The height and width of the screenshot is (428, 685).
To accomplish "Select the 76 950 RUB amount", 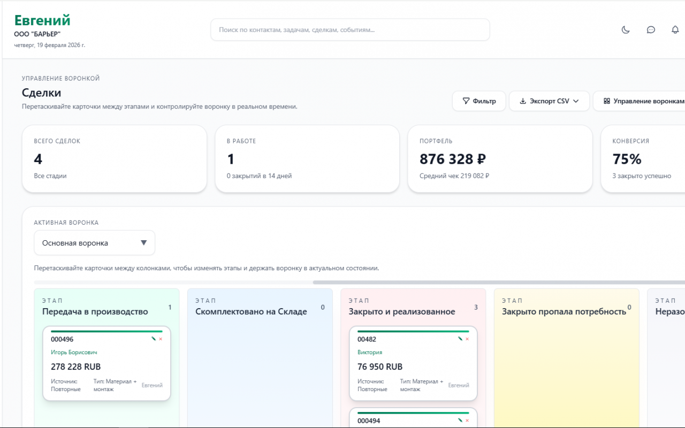I will (x=380, y=367).
